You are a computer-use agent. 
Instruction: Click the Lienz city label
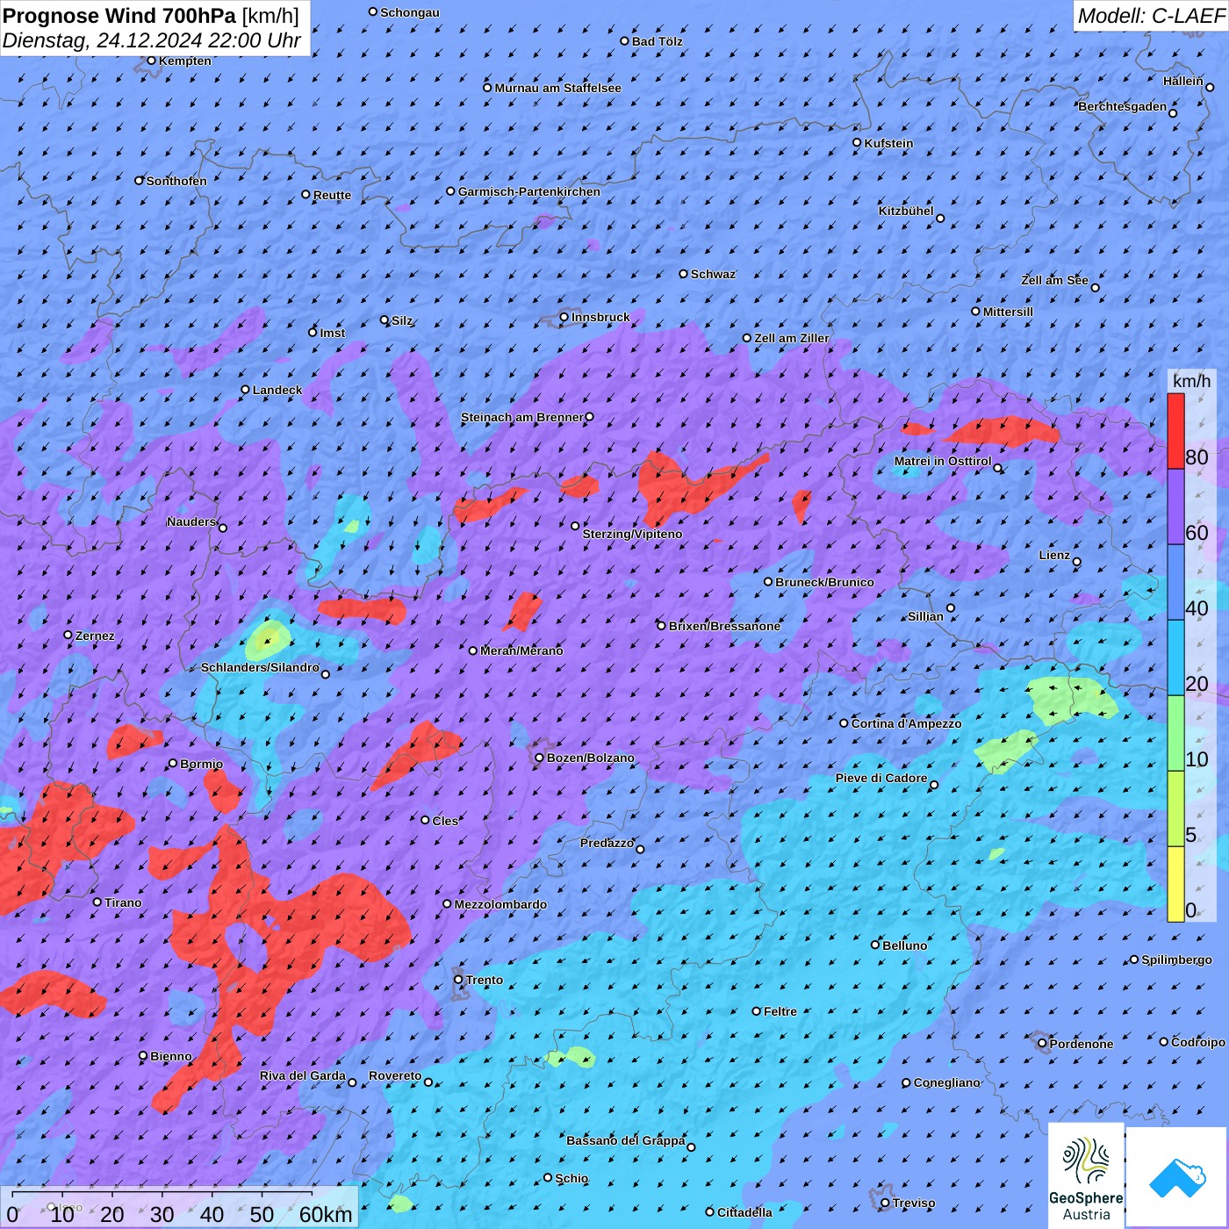pos(1054,555)
